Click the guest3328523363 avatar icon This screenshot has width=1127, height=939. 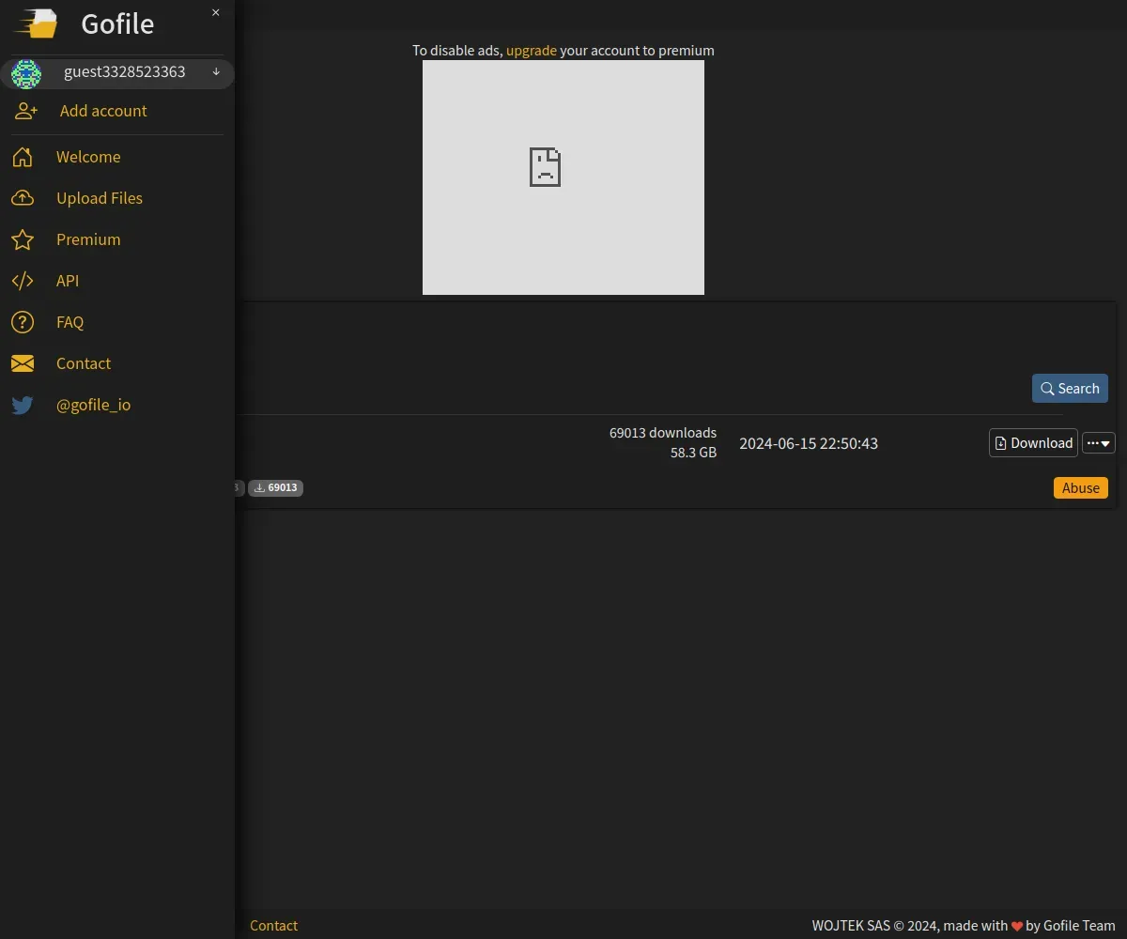click(x=26, y=73)
